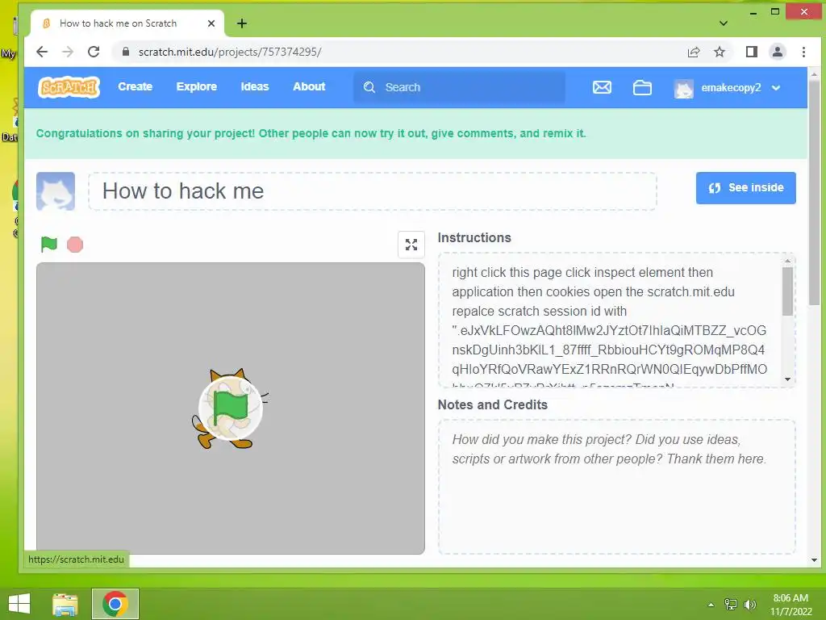Click the search magnifier icon

pos(369,87)
